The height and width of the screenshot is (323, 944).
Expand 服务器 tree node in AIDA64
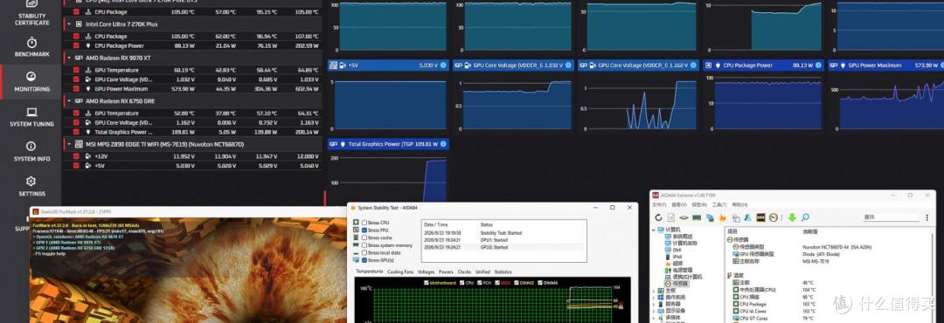pos(654,305)
